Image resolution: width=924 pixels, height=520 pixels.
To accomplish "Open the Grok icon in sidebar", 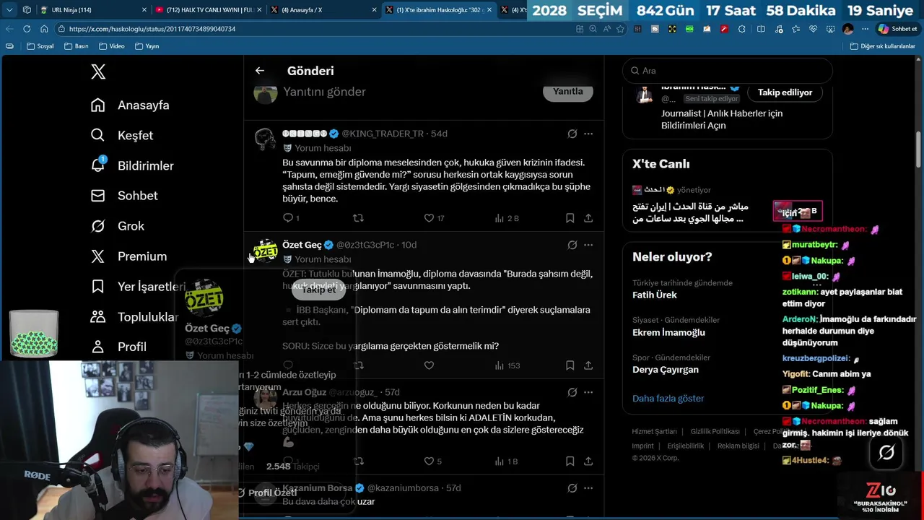I will coord(98,226).
